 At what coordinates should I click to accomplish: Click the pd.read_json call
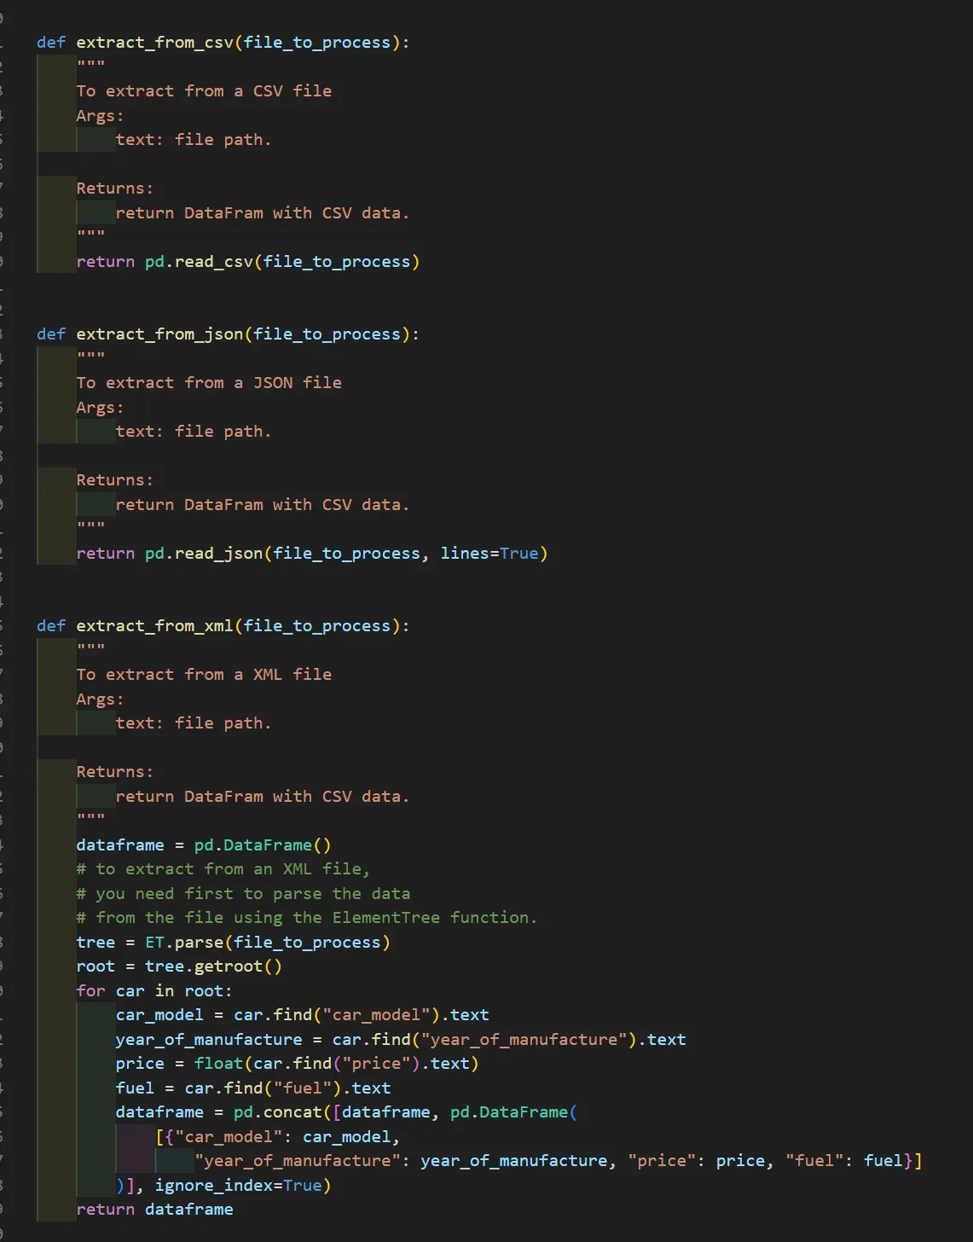(213, 553)
